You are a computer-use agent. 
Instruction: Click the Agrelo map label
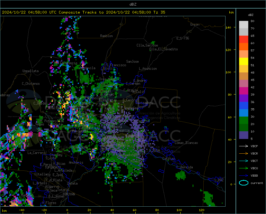[x=79, y=137]
